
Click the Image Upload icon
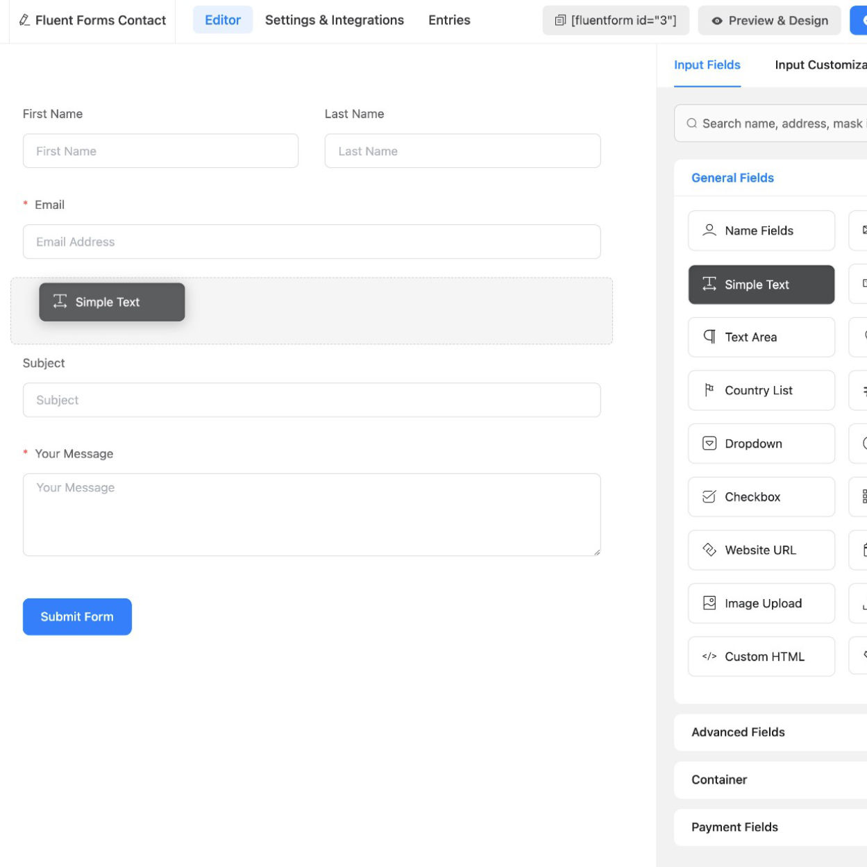coord(709,603)
